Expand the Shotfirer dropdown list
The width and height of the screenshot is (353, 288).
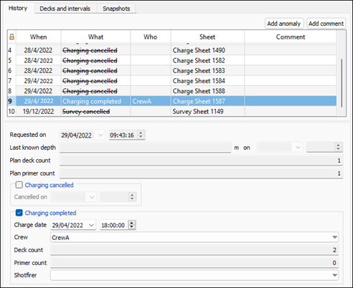tap(334, 275)
